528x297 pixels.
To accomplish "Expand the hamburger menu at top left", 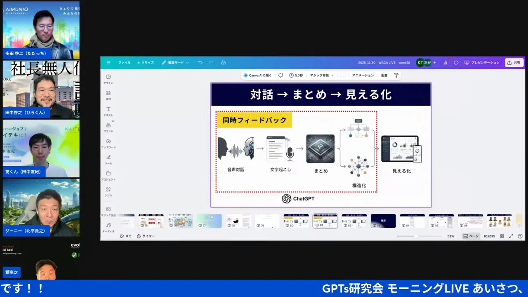I will [x=108, y=62].
